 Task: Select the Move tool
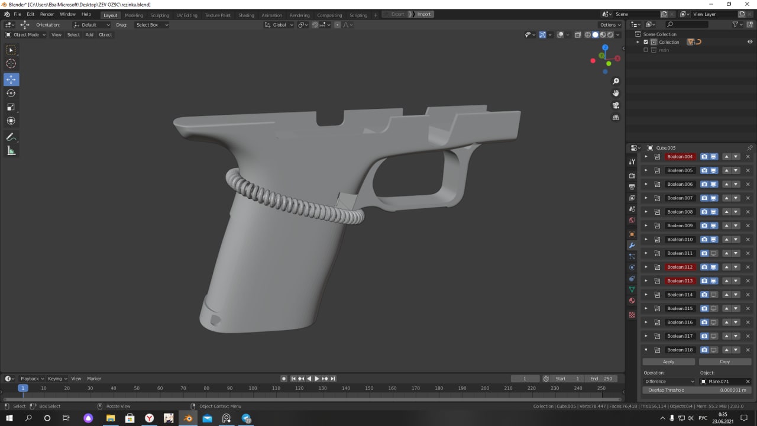(11, 79)
